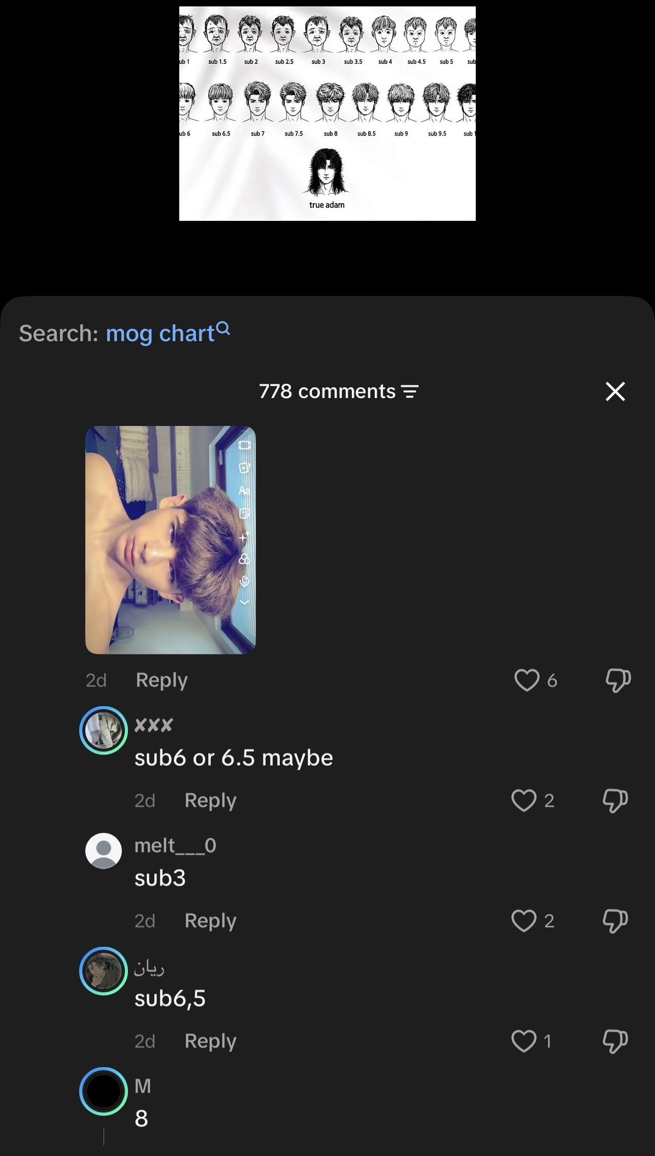View melt___0's profile via username
This screenshot has width=655, height=1156.
point(175,846)
